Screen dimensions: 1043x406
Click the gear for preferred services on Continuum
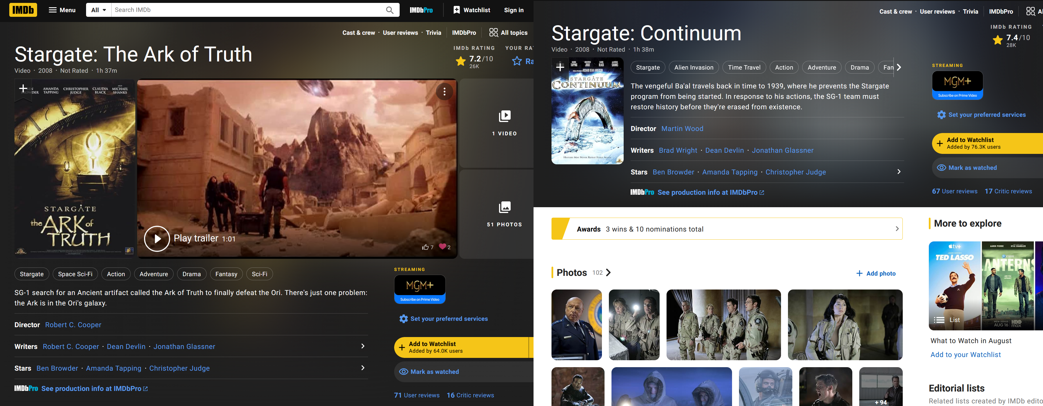941,114
